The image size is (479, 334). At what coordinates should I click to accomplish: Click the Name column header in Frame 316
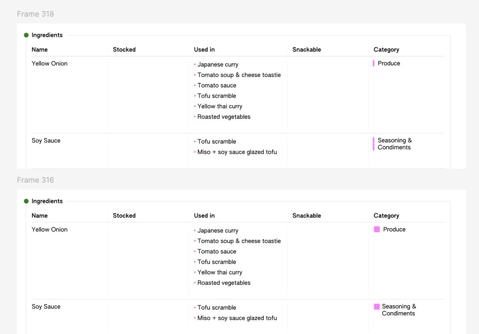click(40, 216)
